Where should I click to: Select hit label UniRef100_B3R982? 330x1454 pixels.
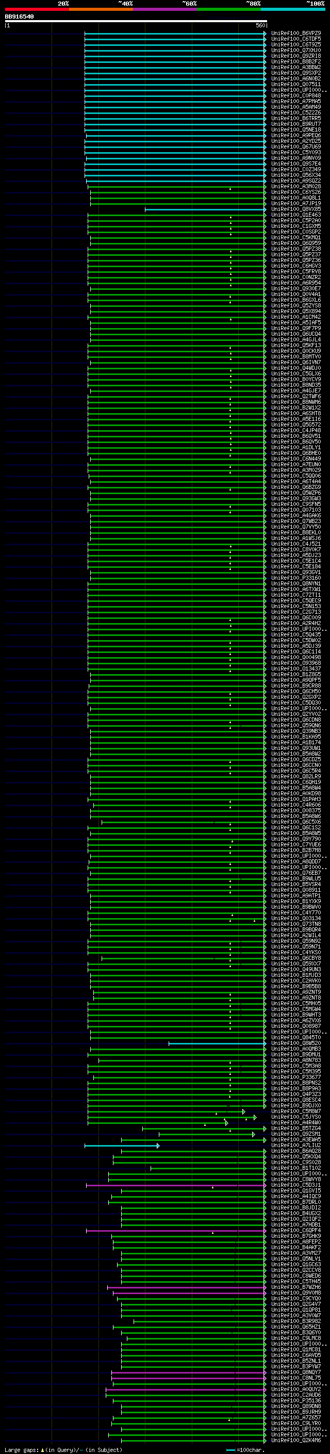tap(296, 1321)
